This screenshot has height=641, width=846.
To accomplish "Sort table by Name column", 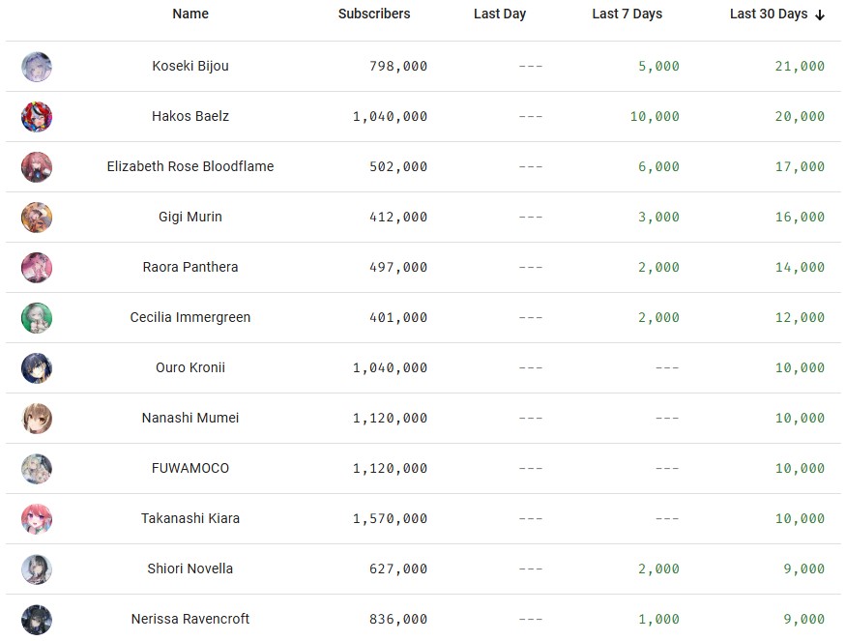I will click(190, 14).
